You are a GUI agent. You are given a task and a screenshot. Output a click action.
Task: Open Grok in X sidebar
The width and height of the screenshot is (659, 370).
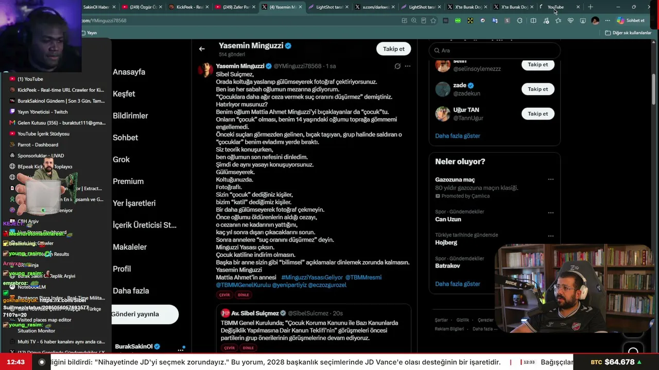click(x=121, y=159)
